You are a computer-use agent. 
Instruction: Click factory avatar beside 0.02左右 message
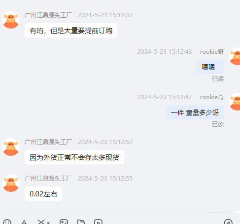point(11,183)
